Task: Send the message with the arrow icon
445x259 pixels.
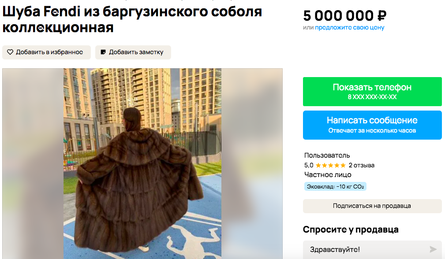Action: coord(433,249)
